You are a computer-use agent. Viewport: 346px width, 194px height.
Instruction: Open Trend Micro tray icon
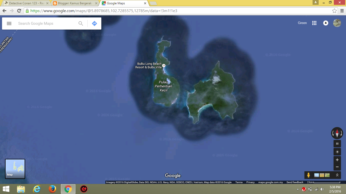coord(304,189)
